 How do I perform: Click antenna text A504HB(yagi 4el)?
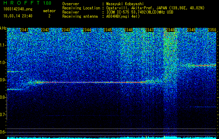(123, 16)
